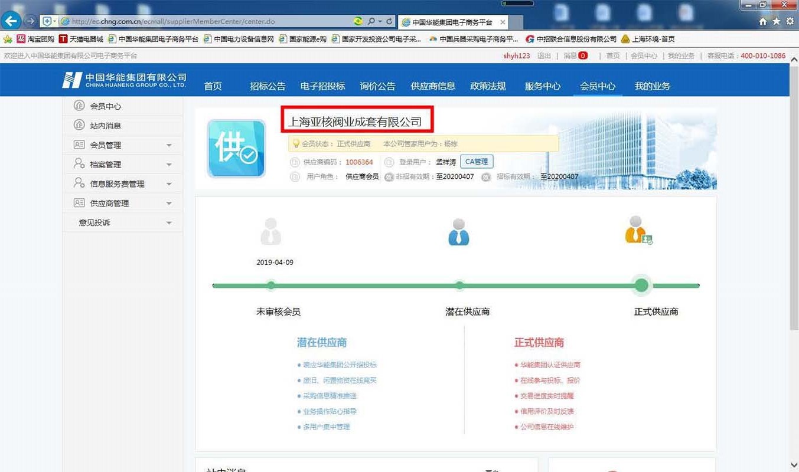Go back with the browser Back arrow
The height and width of the screenshot is (472, 799).
pyautogui.click(x=12, y=21)
